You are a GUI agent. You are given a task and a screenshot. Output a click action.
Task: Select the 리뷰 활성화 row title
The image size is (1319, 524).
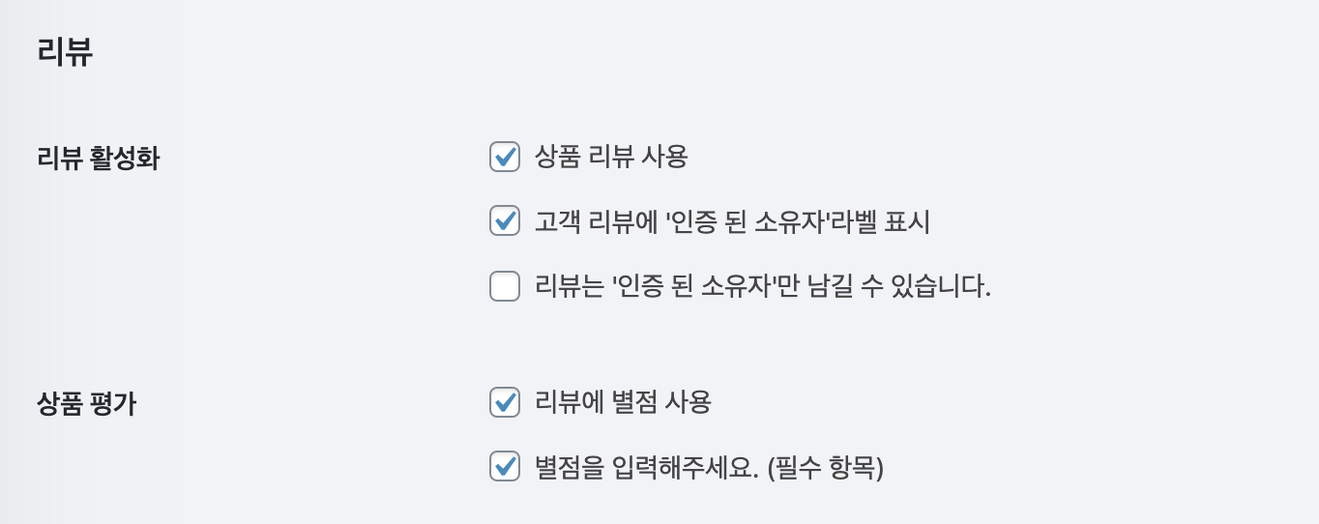pos(98,159)
